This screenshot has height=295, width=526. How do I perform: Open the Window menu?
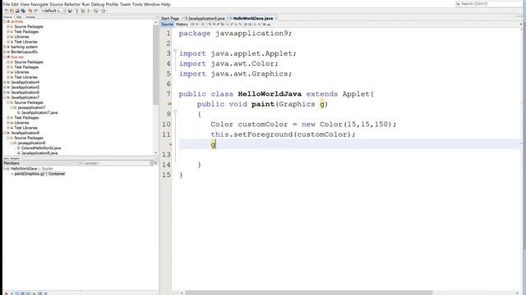[151, 4]
